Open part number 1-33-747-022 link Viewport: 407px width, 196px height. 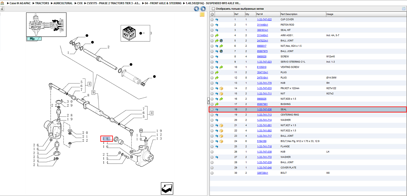[264, 20]
